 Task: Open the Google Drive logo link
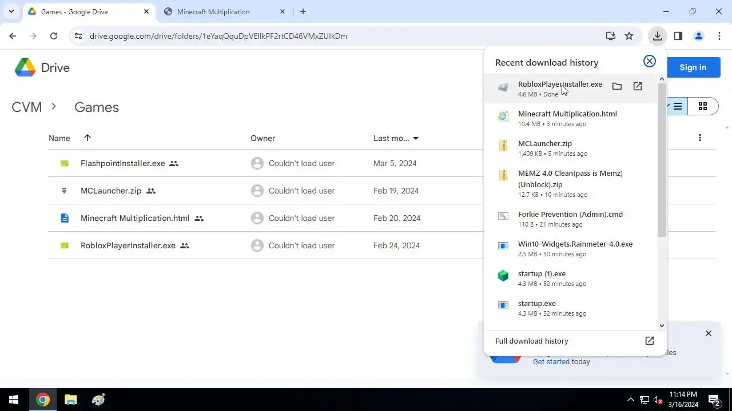(42, 67)
